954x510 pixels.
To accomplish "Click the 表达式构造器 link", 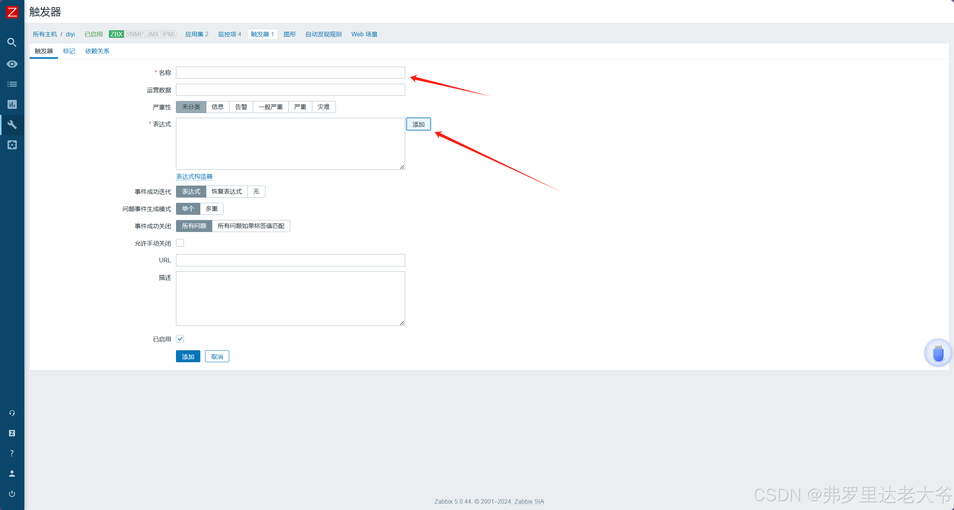I will [x=194, y=177].
